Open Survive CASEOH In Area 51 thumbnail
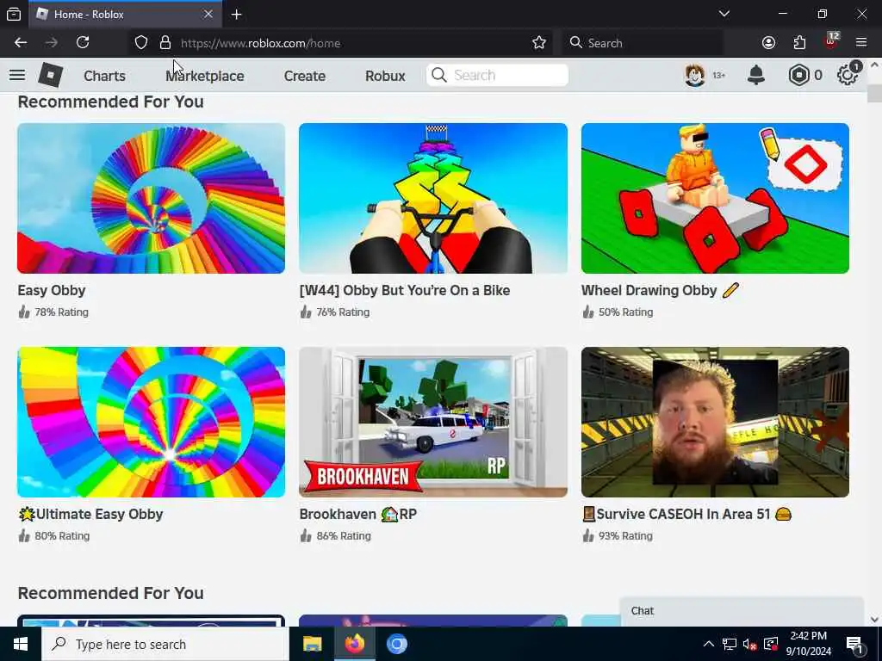Image resolution: width=882 pixels, height=661 pixels. coord(715,422)
